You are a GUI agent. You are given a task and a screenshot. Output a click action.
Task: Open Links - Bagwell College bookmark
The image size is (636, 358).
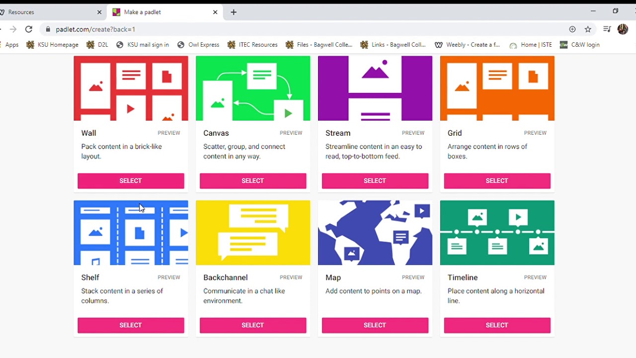tap(393, 45)
